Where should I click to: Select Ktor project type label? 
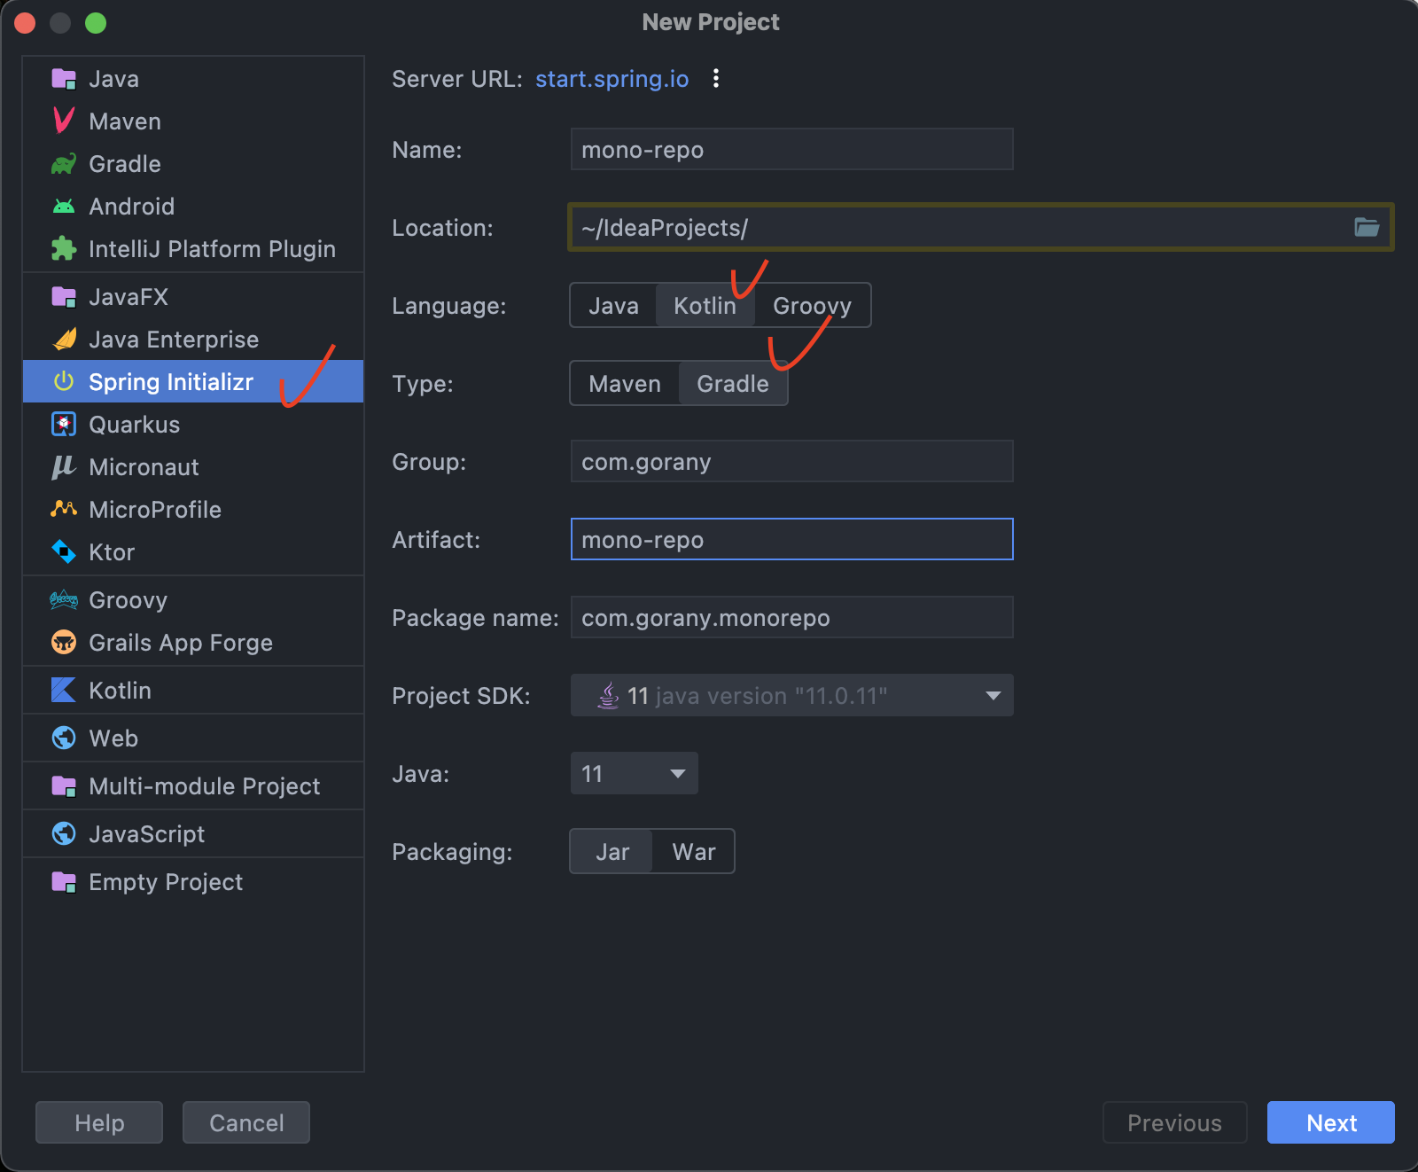(x=112, y=552)
